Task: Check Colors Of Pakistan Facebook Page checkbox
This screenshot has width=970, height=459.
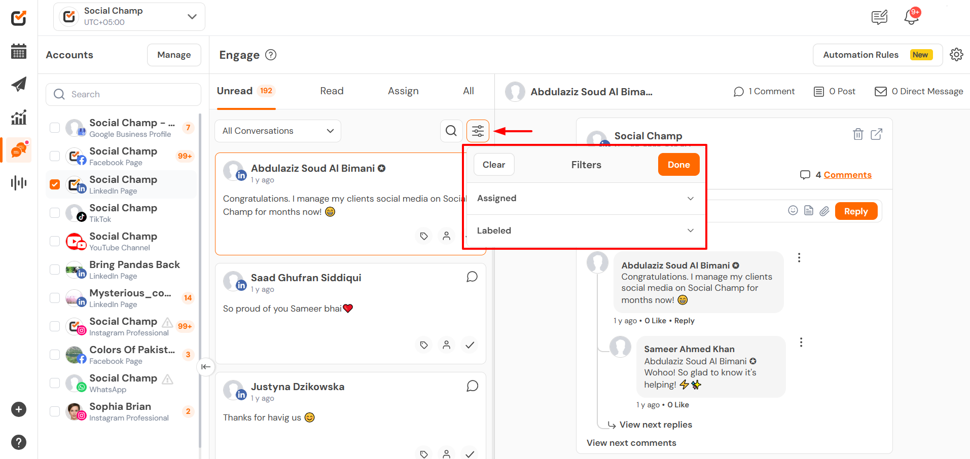Action: click(x=55, y=355)
